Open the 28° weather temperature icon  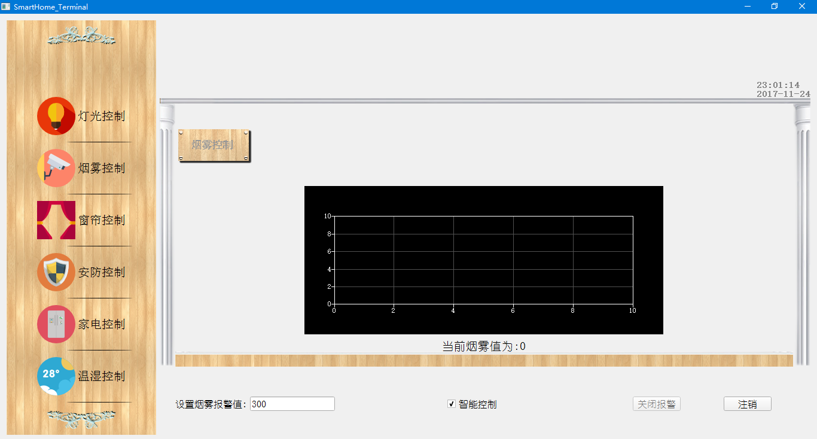[56, 376]
